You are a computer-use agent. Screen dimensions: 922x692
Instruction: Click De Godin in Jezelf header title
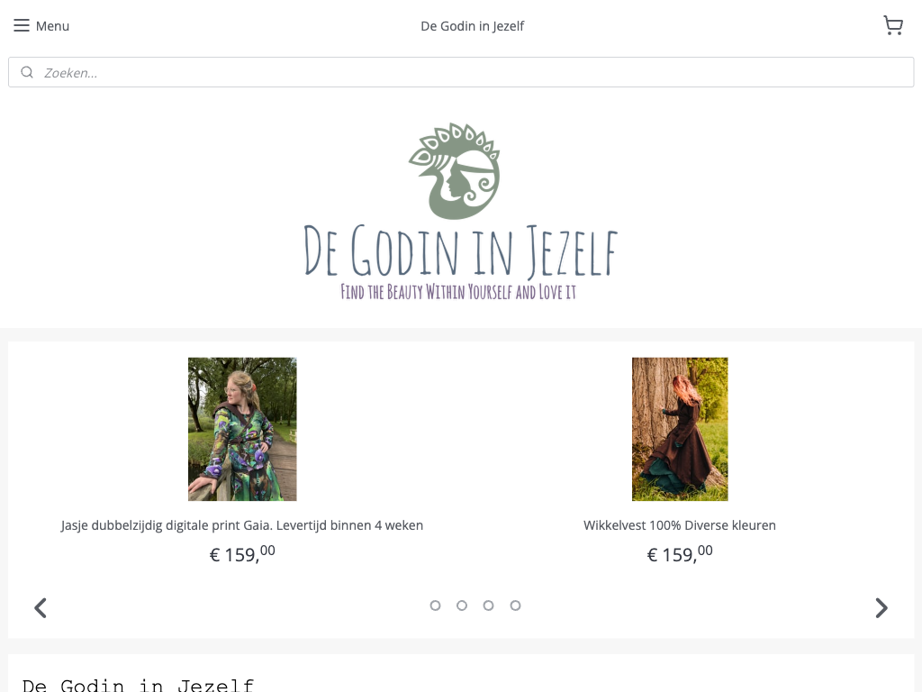tap(472, 26)
